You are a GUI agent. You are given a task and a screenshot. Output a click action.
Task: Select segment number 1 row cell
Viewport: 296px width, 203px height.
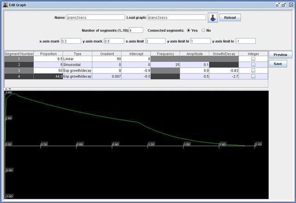[x=19, y=59]
